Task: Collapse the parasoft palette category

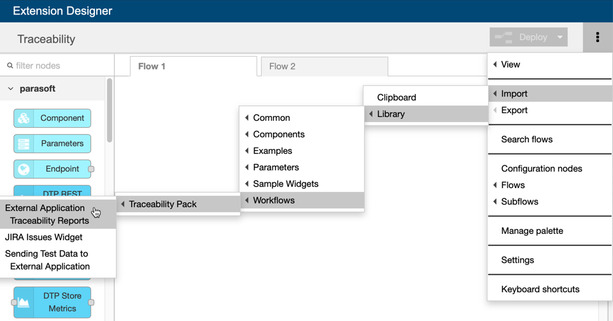Action: tap(11, 88)
